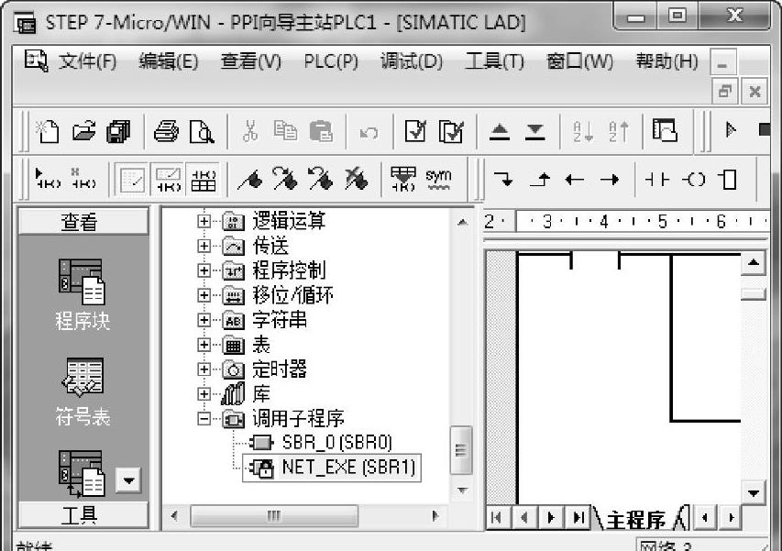Click navigation bar scroll-down arrow button
The image size is (782, 551).
tap(128, 480)
